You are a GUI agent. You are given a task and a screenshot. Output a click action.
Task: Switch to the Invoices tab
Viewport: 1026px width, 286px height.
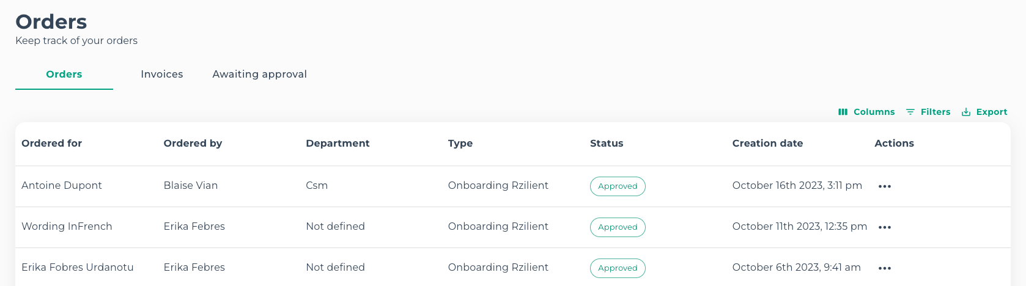(162, 74)
